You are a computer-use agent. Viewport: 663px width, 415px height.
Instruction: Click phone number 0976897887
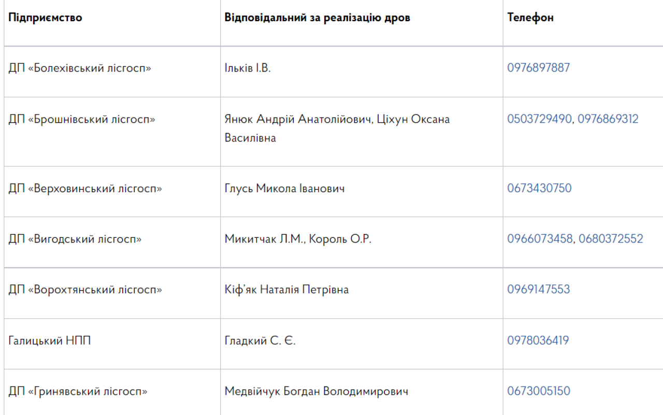click(x=538, y=68)
